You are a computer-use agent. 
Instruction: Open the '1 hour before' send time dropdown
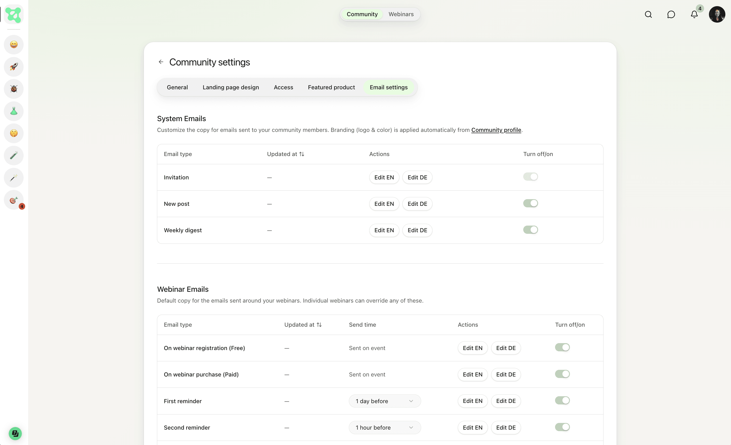pos(385,428)
